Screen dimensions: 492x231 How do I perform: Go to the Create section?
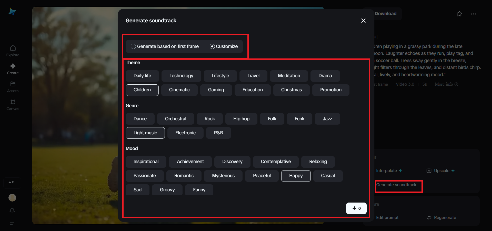(12, 68)
